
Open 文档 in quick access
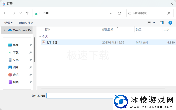[x=16, y=60]
